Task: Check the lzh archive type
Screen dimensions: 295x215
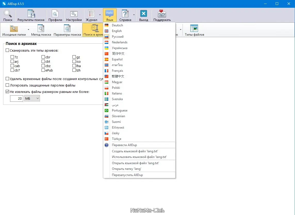Action: (x=74, y=70)
